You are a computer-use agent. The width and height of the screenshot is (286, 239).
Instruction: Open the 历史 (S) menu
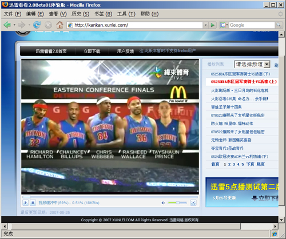[80, 14]
